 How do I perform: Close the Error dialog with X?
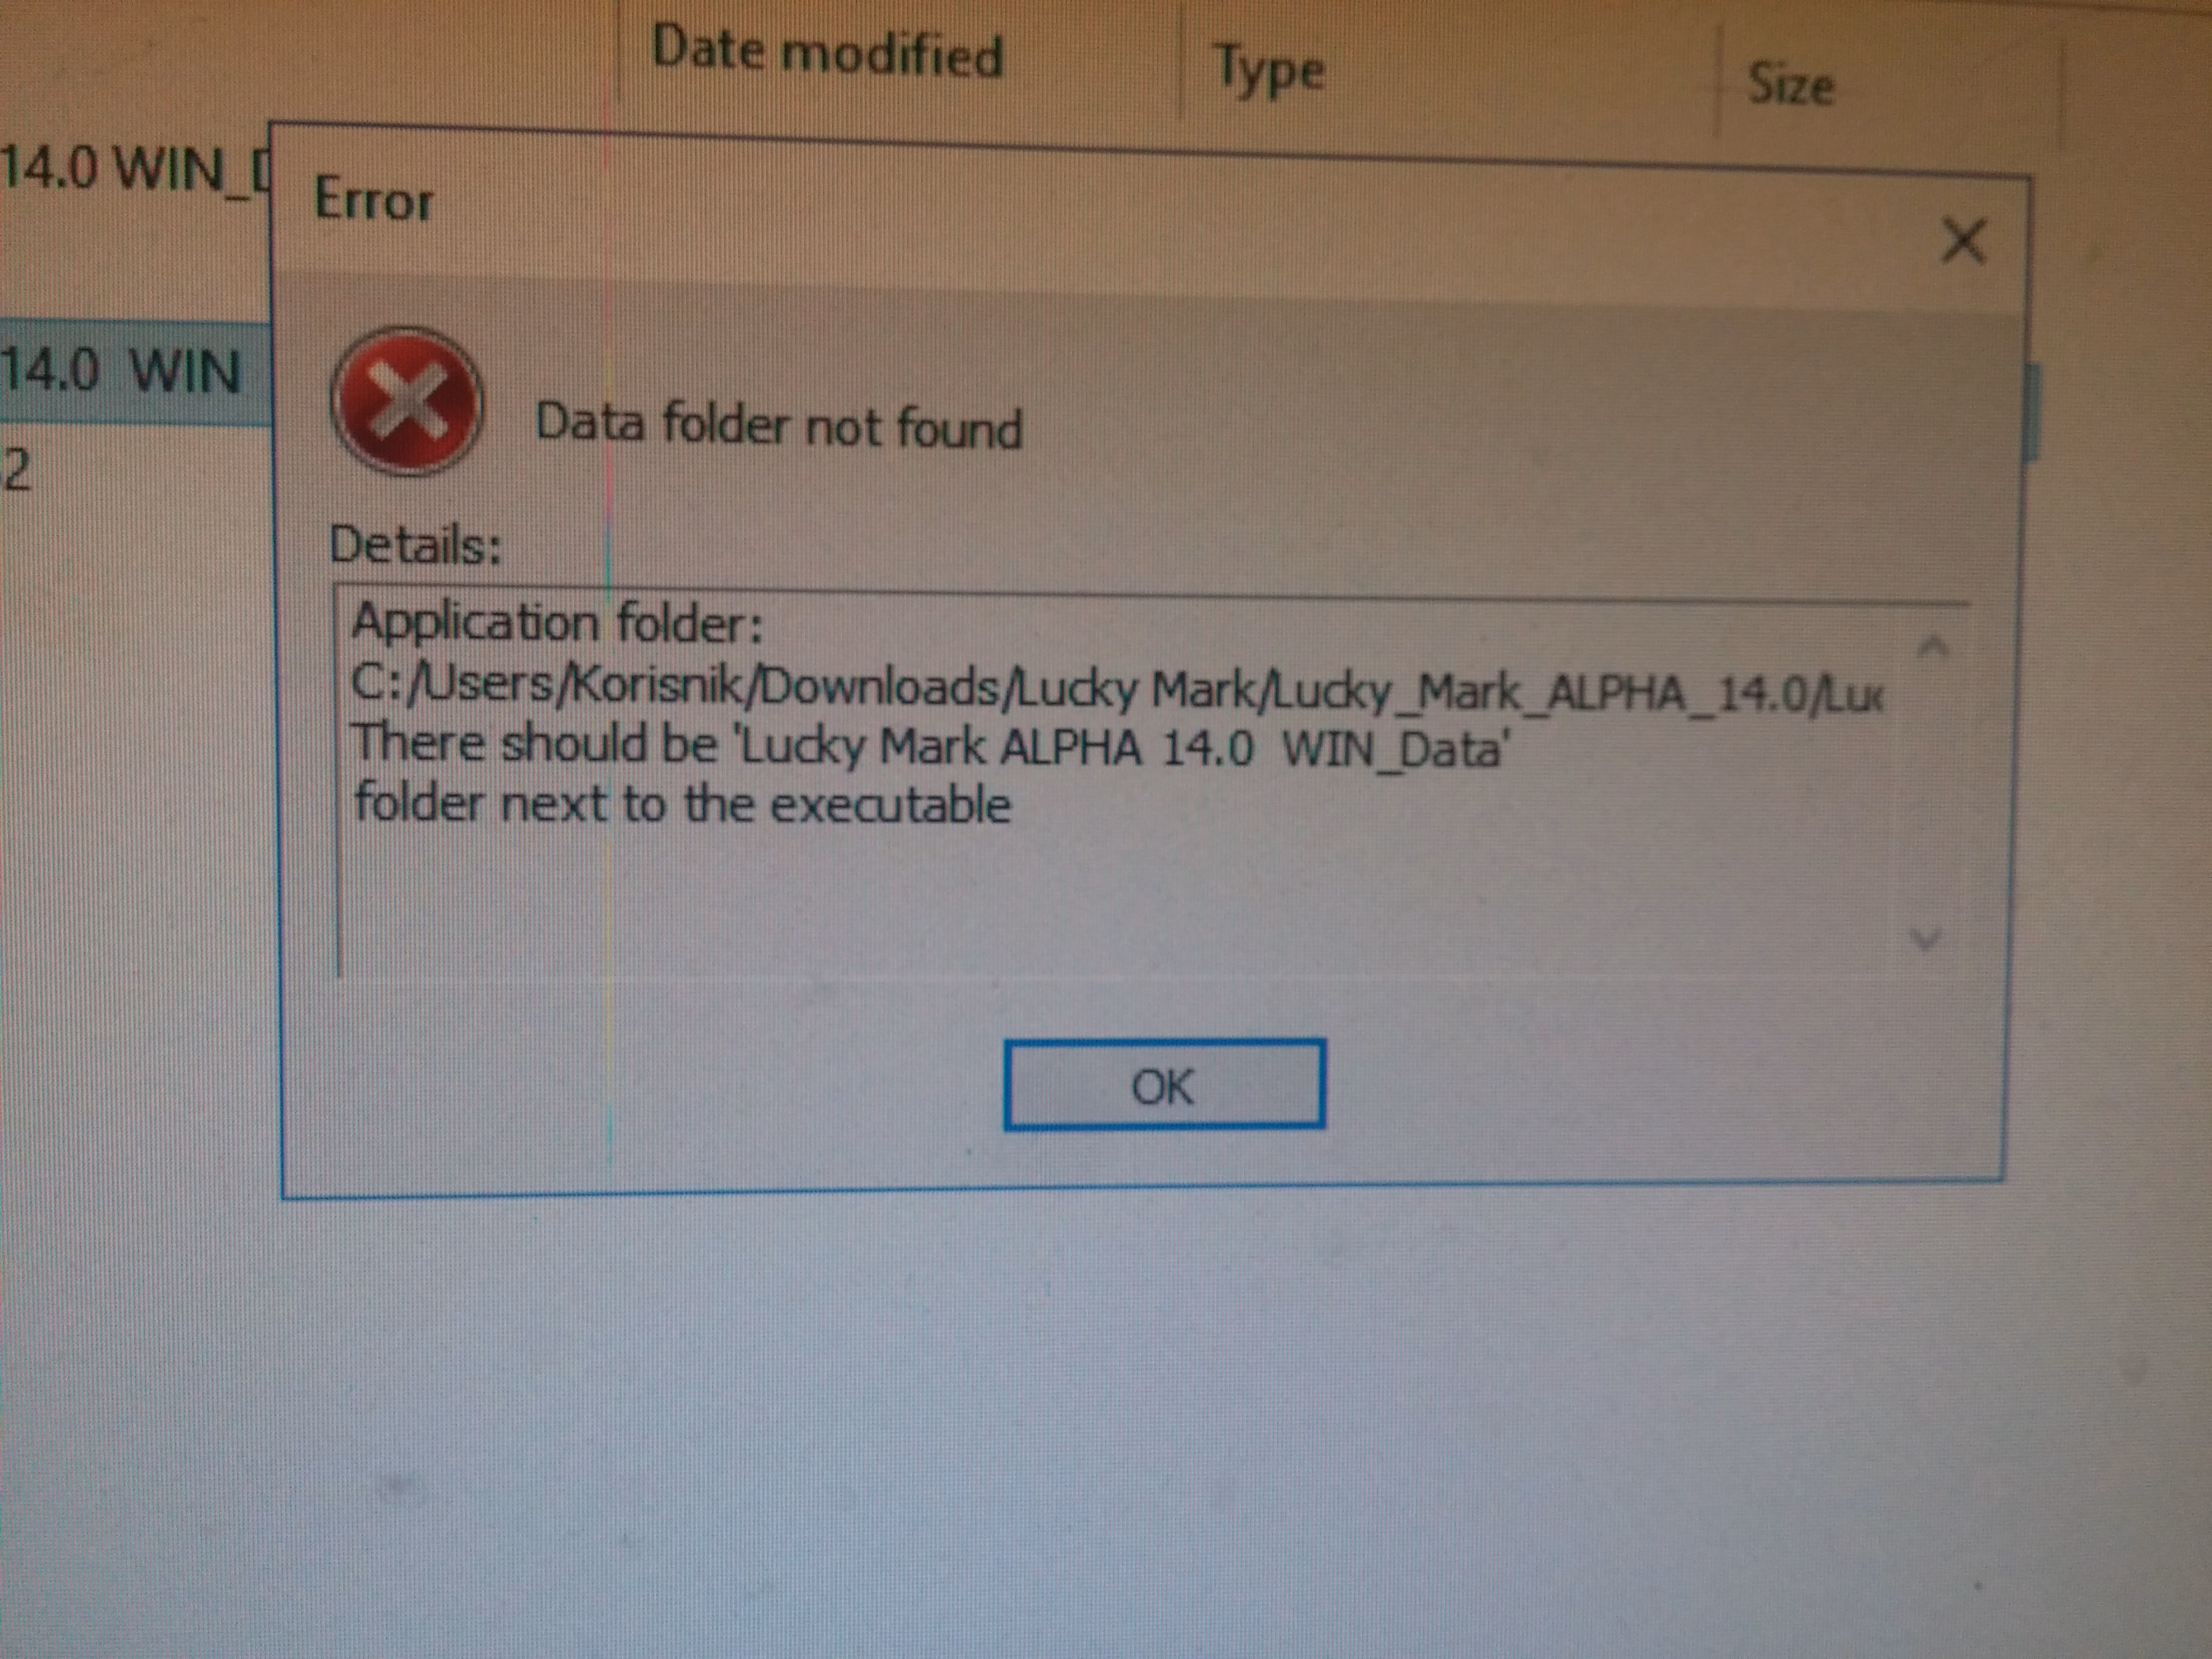pos(1962,241)
